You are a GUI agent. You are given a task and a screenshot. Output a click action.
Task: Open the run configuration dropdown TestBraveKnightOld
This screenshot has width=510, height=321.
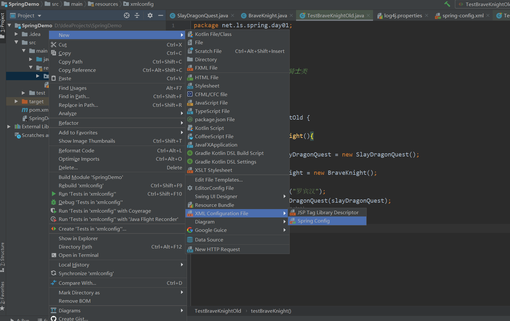coord(484,4)
